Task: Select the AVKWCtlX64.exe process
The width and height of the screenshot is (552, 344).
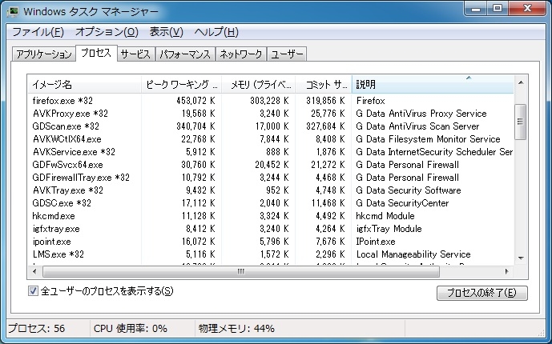Action: (270, 139)
